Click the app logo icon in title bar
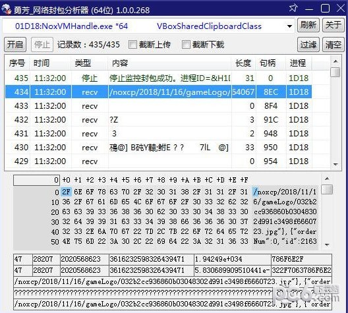The width and height of the screenshot is (348, 313). tap(6, 9)
